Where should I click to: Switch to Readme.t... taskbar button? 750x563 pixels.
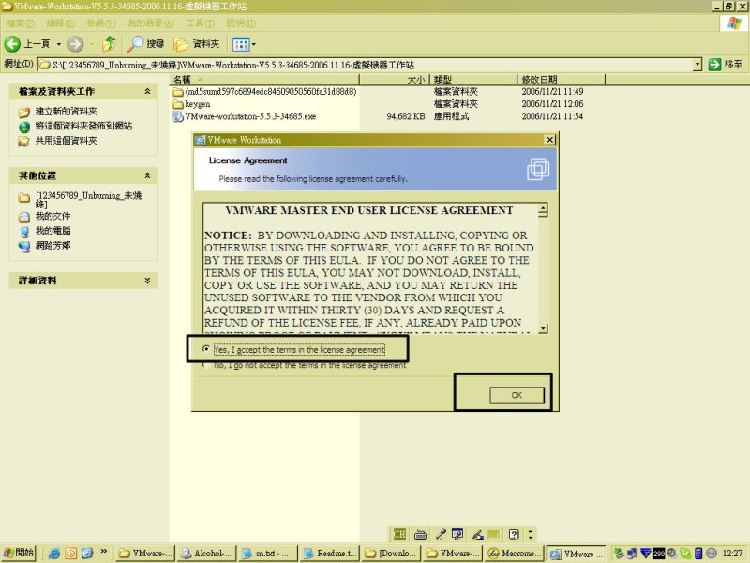329,554
